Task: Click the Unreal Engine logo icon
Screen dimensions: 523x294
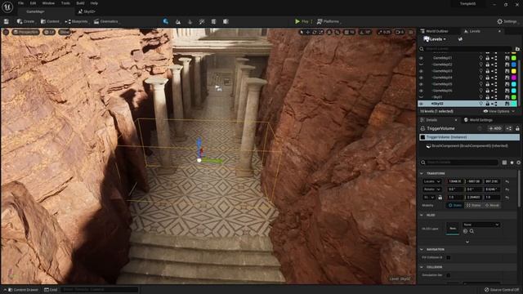Action: click(7, 7)
